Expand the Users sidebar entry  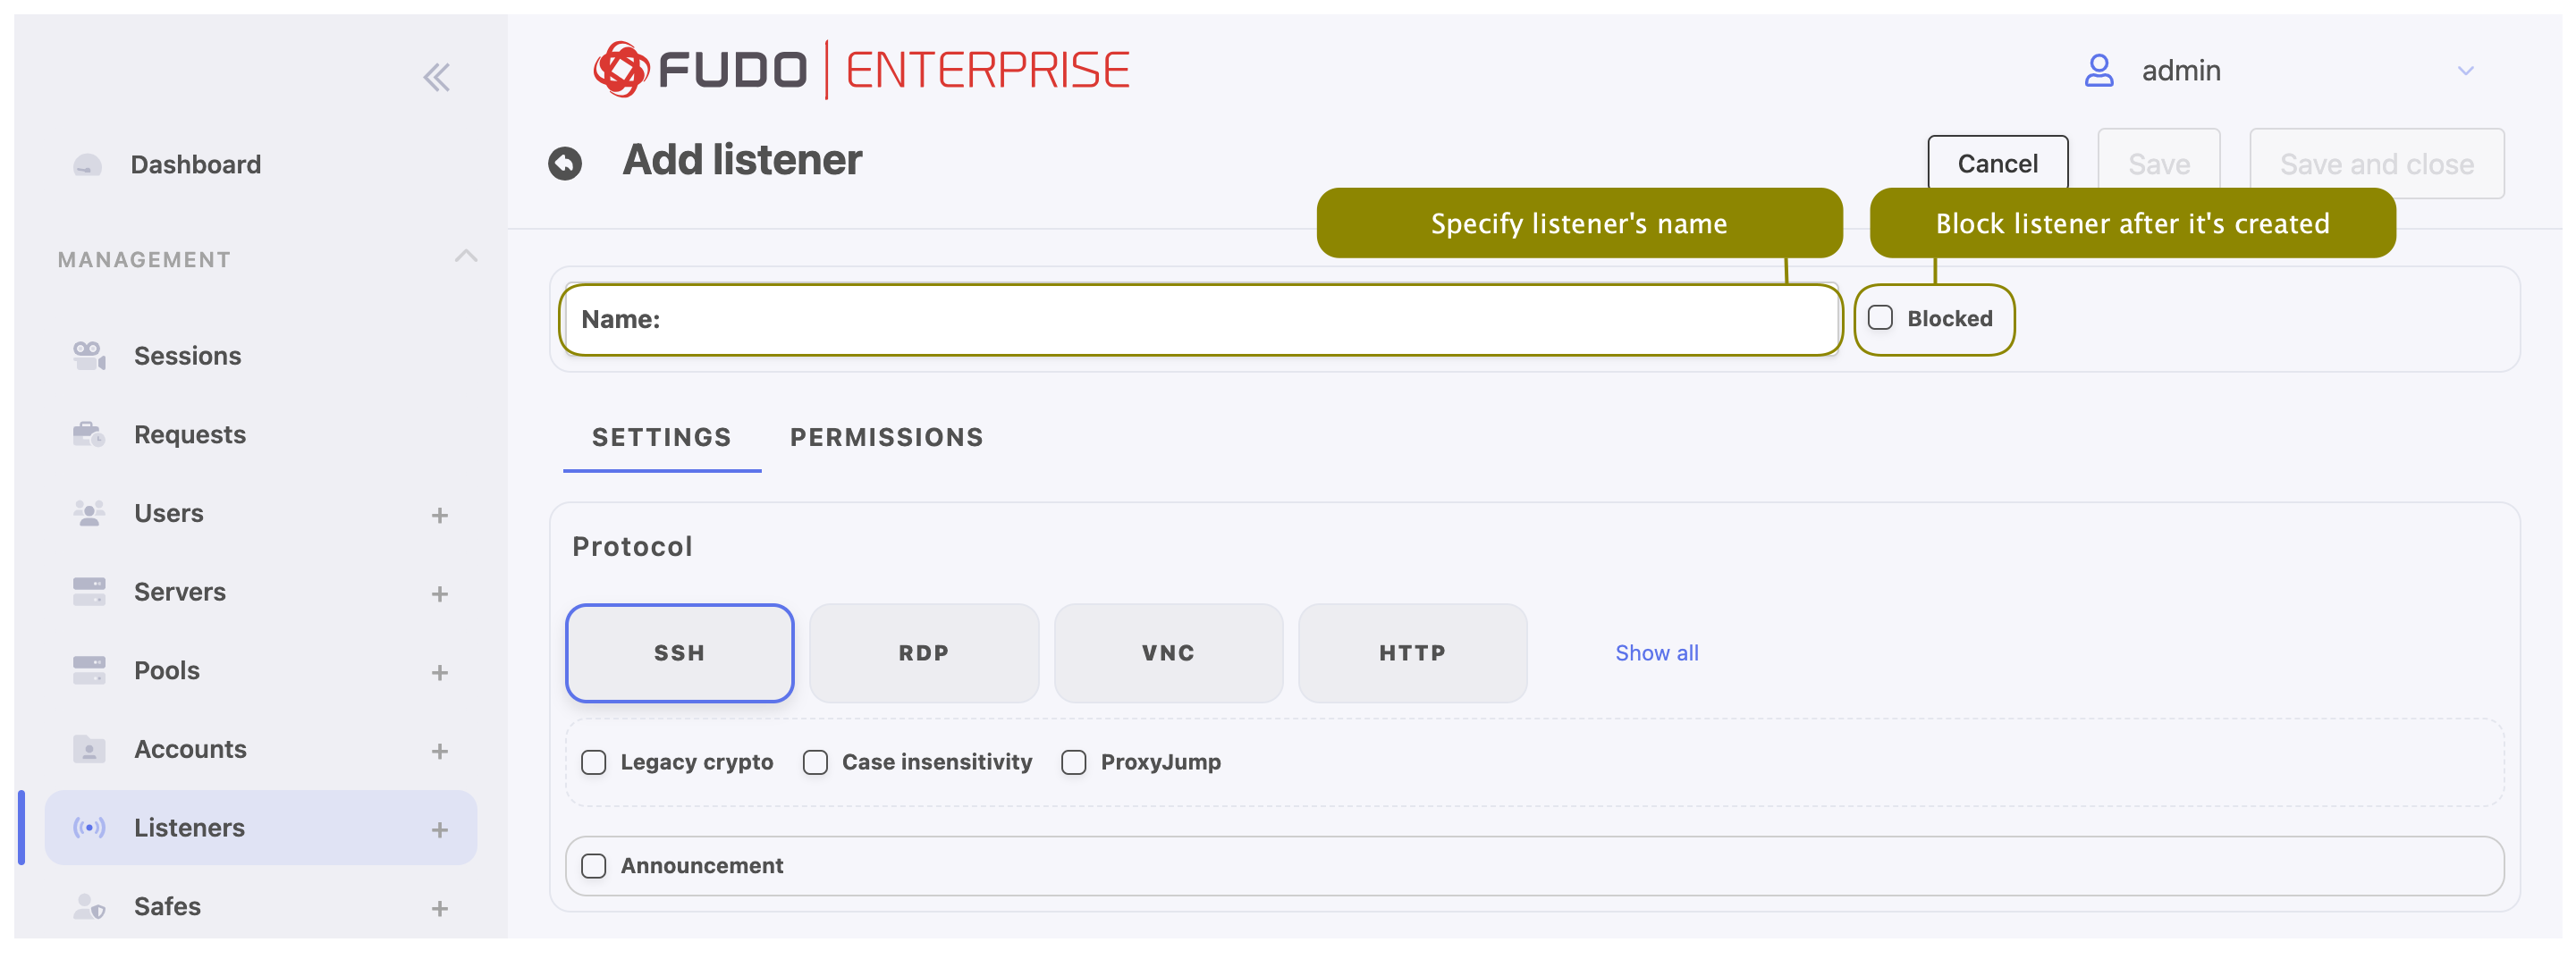tap(439, 513)
